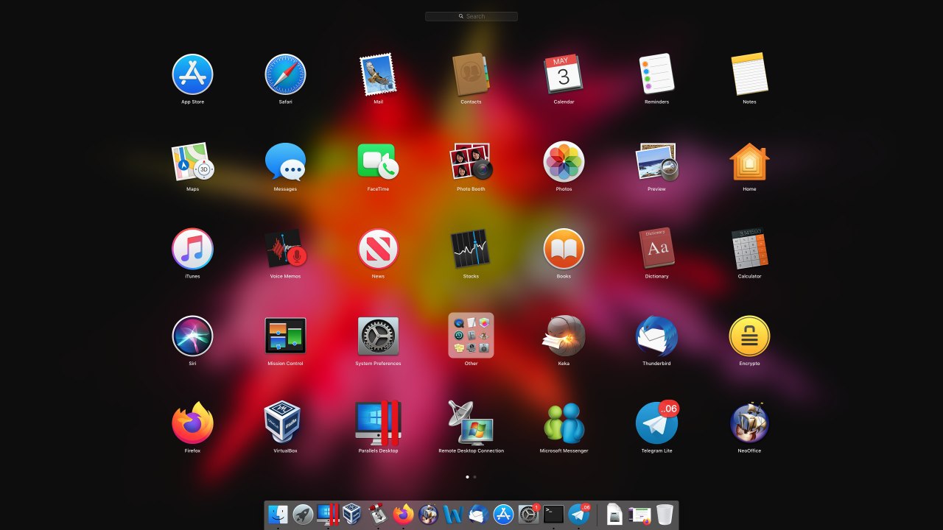Restore the minimized window thumbnail in the Dock
The height and width of the screenshot is (530, 943).
coord(640,515)
